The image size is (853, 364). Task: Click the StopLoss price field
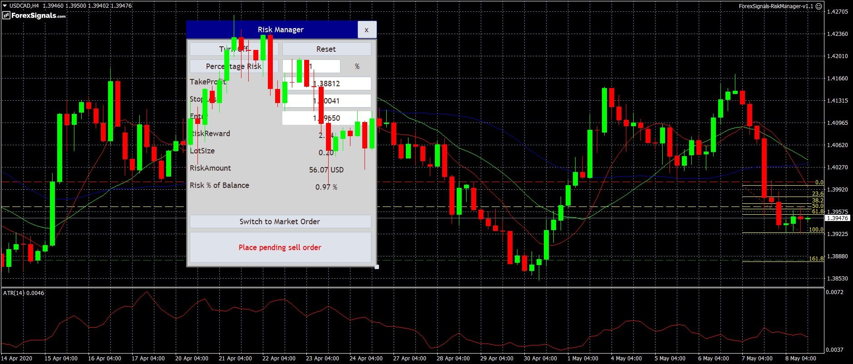(326, 101)
